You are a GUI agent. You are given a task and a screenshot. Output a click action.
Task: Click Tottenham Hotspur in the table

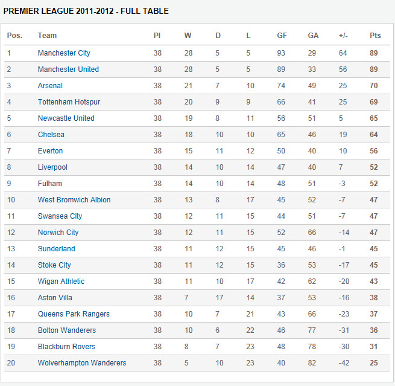69,102
